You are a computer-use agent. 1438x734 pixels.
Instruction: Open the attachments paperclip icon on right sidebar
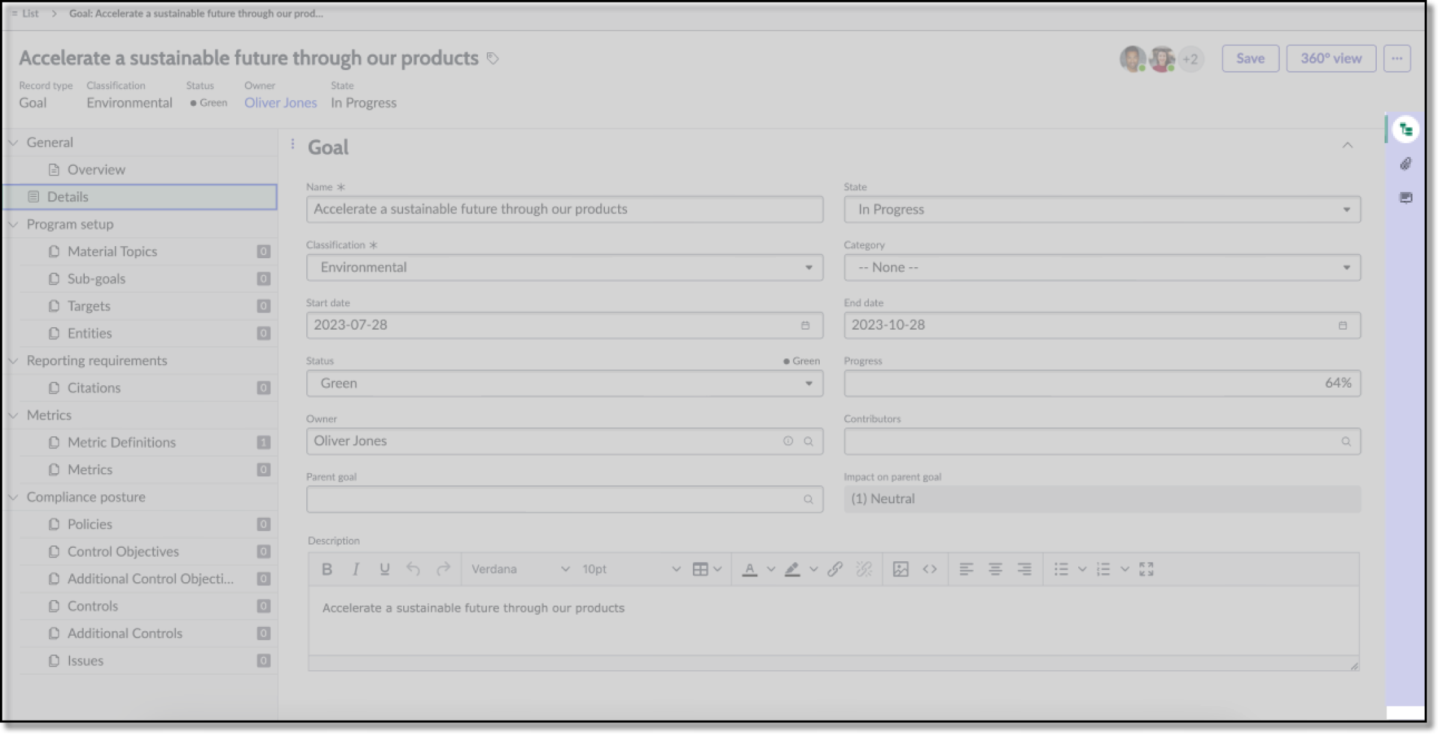click(x=1405, y=164)
